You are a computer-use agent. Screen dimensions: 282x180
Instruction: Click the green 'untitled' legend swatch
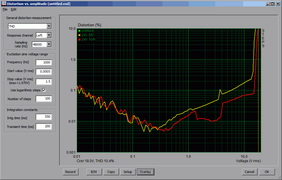click(x=79, y=31)
